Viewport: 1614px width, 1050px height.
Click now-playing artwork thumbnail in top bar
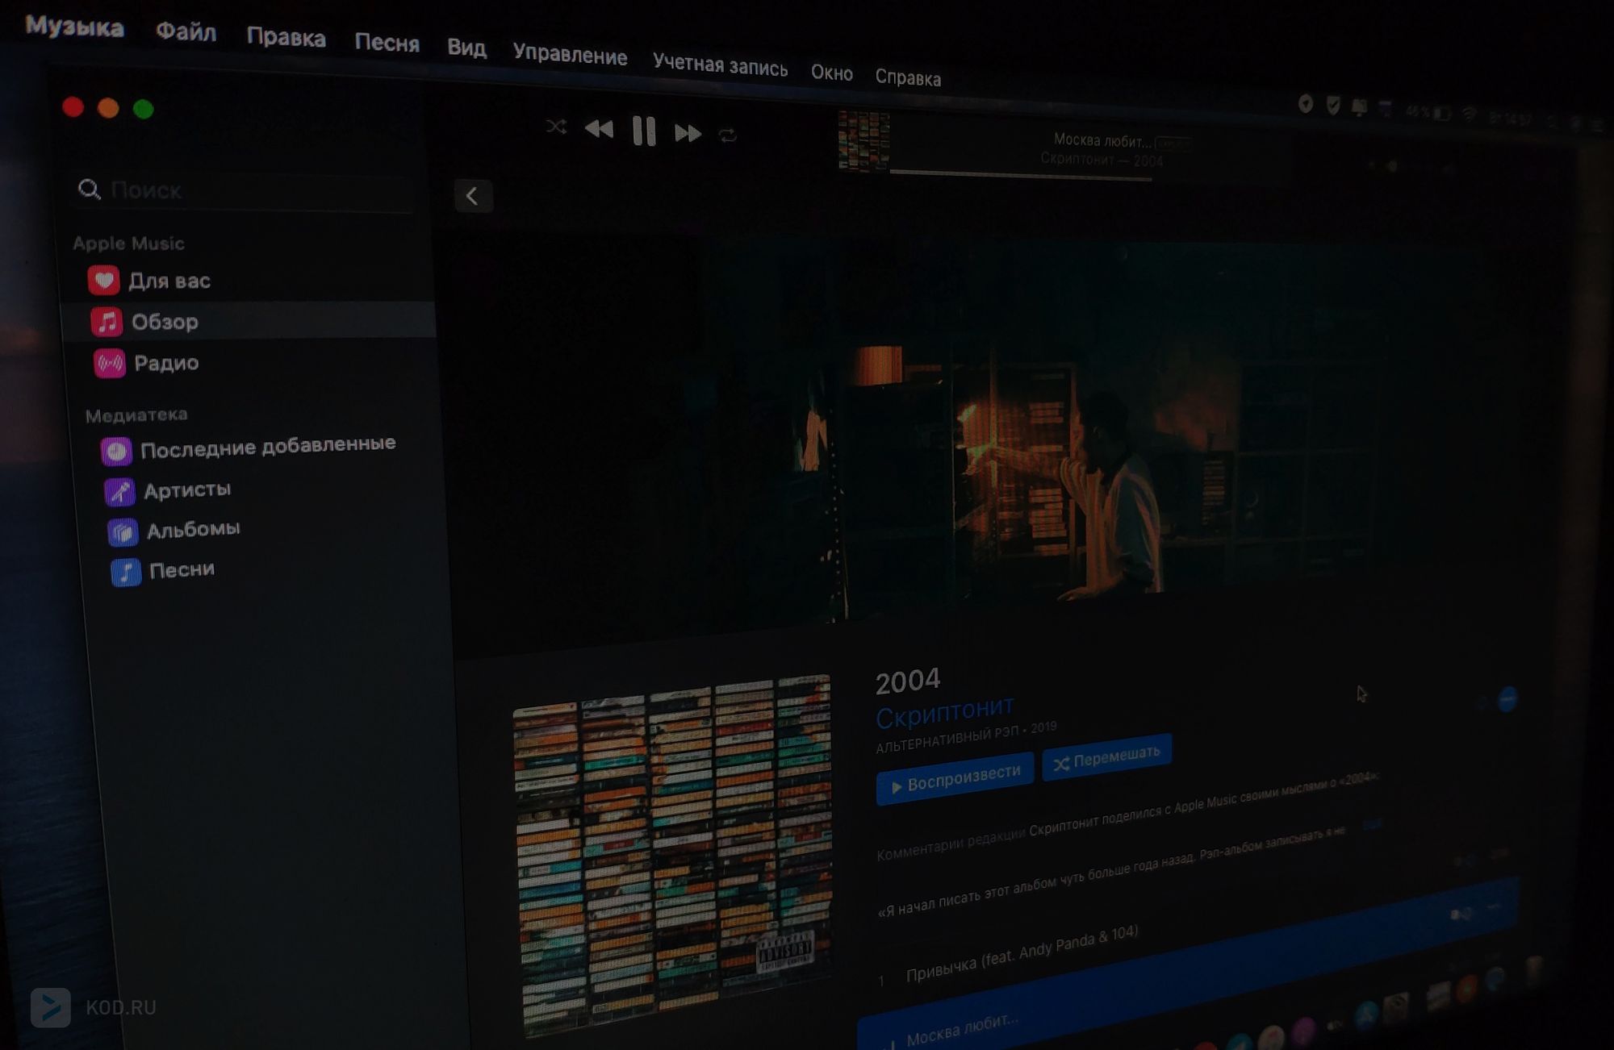coord(863,141)
